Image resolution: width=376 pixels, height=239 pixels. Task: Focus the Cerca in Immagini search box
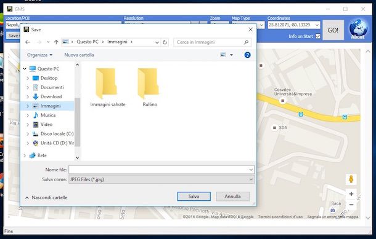click(213, 42)
